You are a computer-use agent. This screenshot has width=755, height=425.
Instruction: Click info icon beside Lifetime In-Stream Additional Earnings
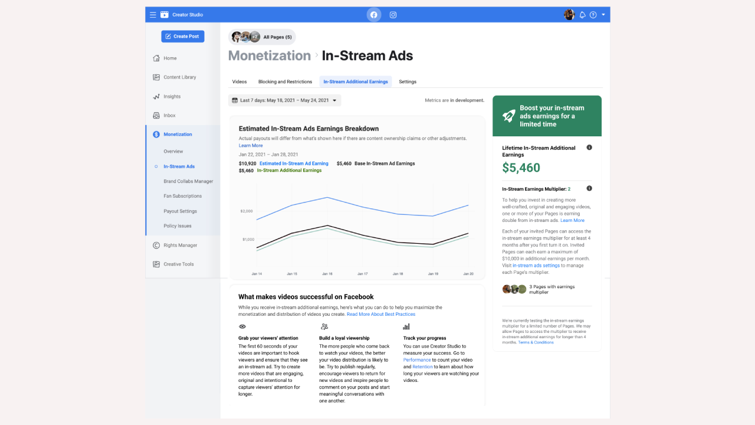[x=589, y=148]
